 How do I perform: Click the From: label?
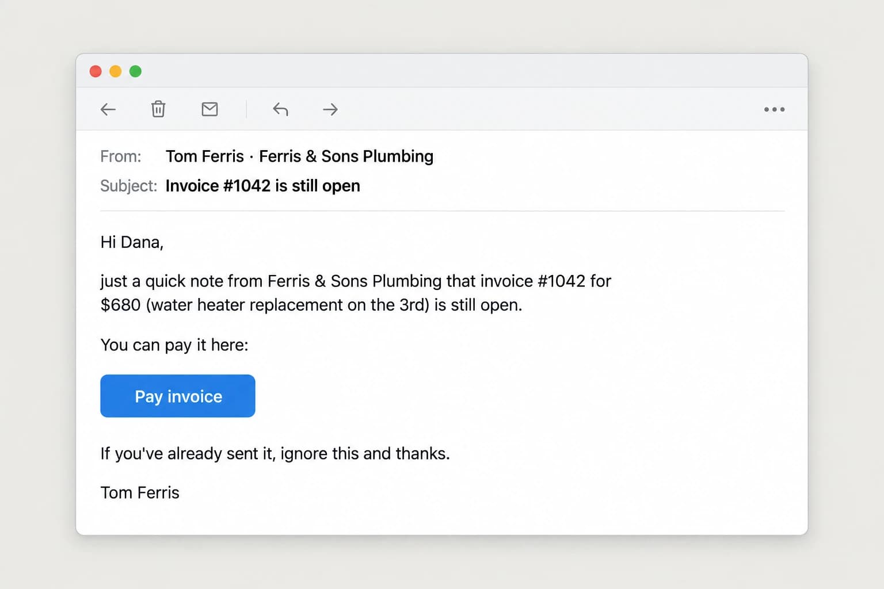[121, 156]
